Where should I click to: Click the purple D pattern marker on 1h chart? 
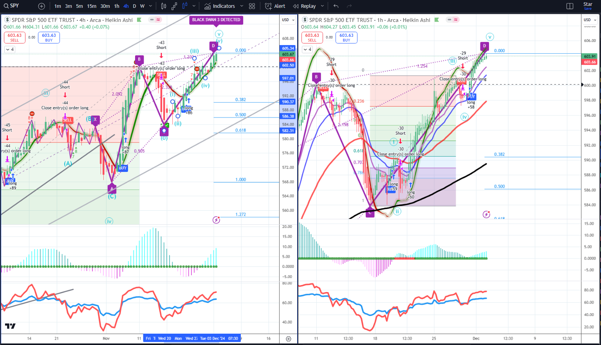(485, 46)
